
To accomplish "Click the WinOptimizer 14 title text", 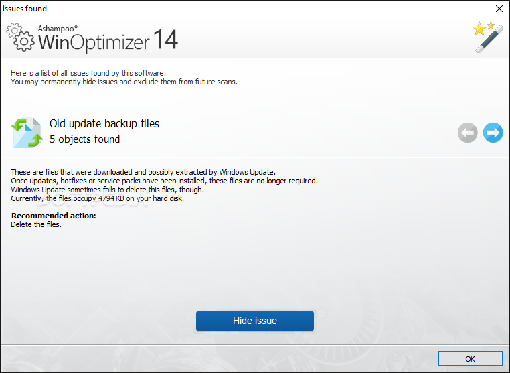I will tap(108, 41).
